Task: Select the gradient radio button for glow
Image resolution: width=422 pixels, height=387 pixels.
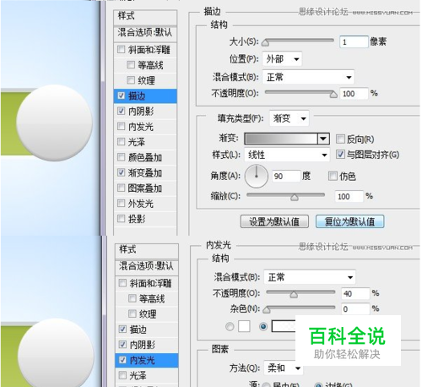Action: (263, 326)
